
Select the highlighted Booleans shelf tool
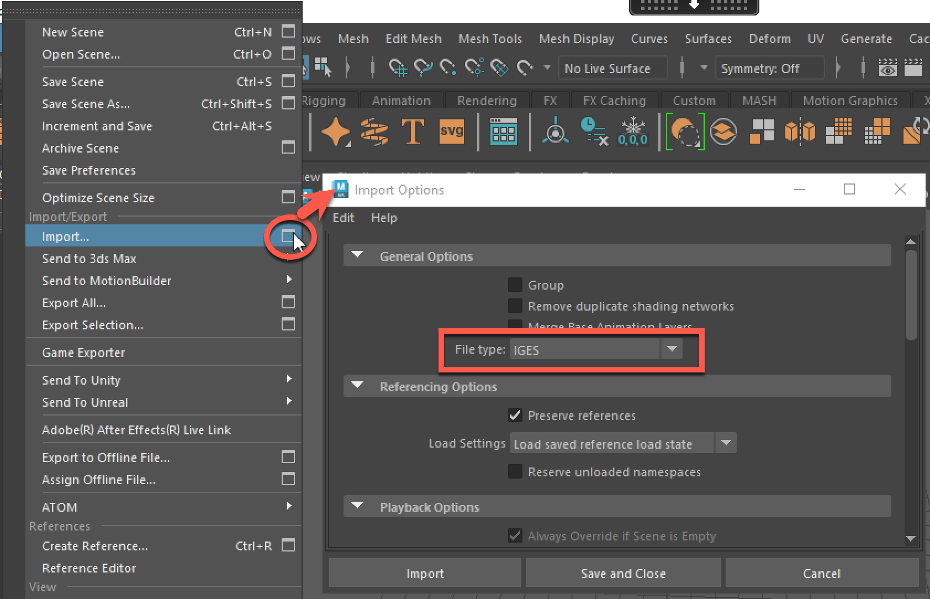click(x=685, y=131)
